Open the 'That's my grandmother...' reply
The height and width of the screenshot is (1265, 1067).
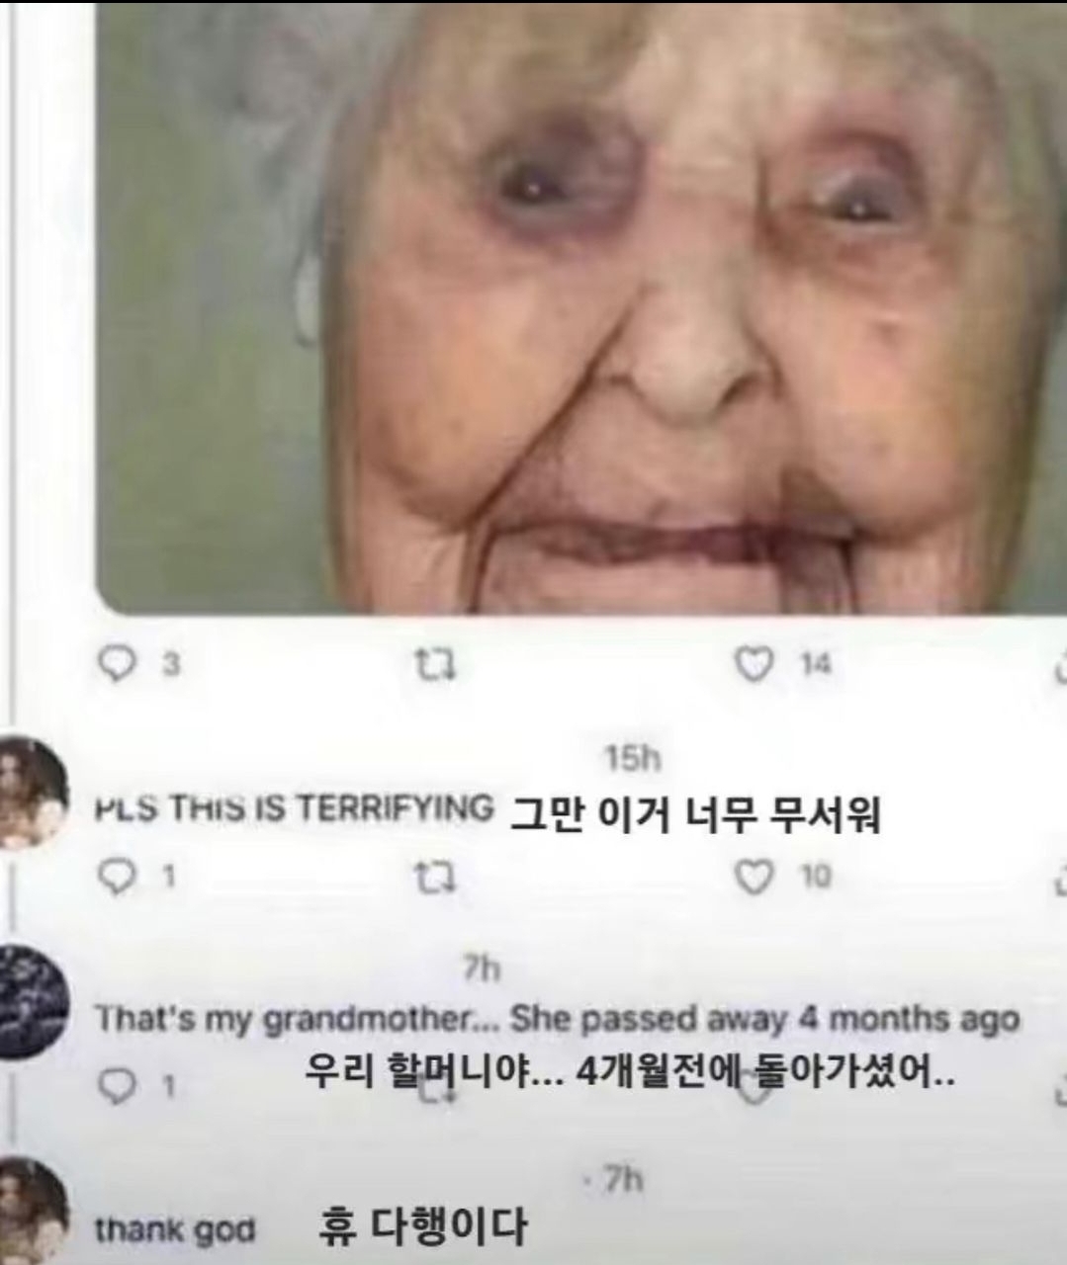557,1018
